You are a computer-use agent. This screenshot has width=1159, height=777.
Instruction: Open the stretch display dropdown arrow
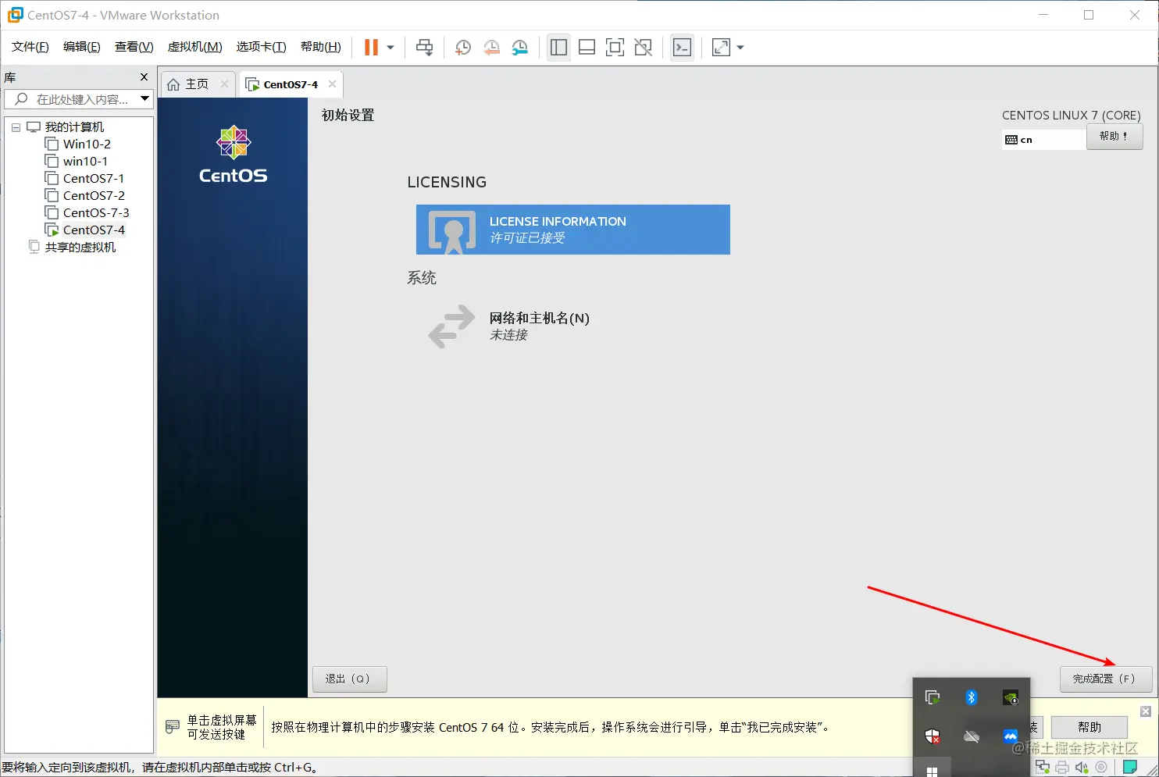coord(740,47)
